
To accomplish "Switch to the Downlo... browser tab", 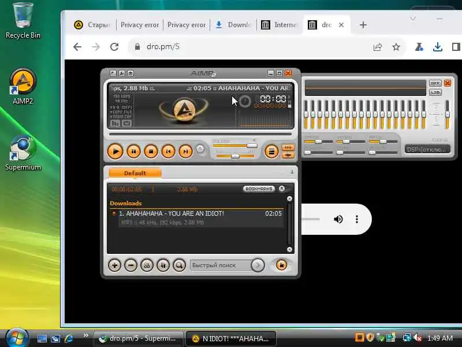I will (233, 25).
